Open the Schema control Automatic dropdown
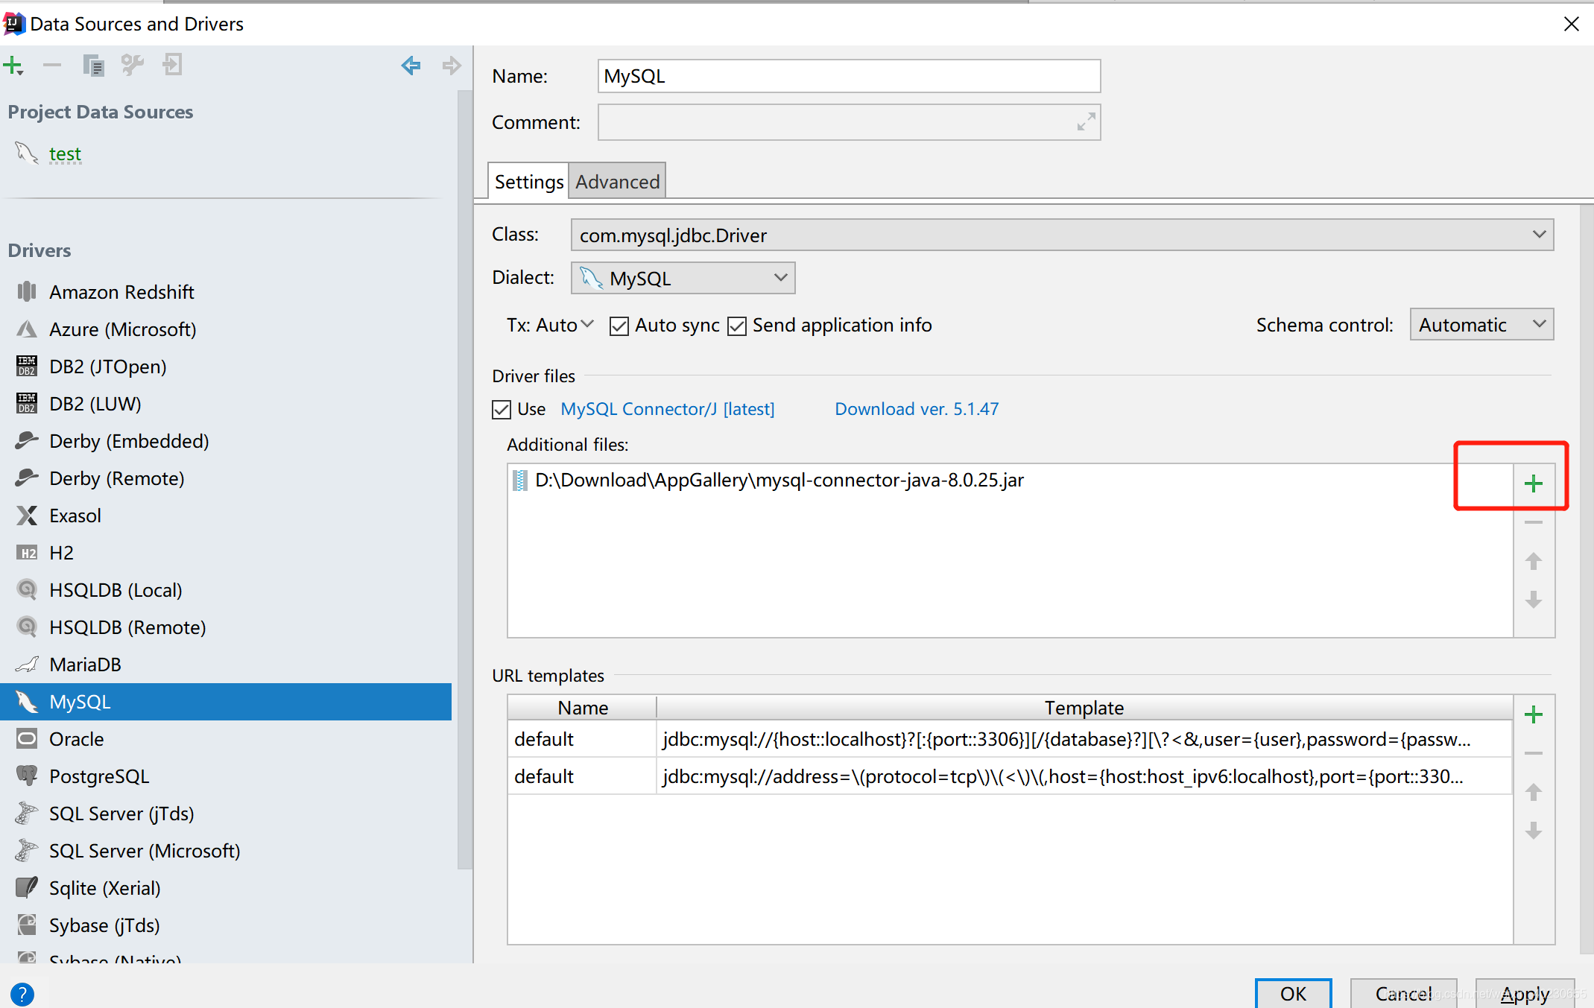Screen dimensions: 1594x1008 [x=1481, y=325]
